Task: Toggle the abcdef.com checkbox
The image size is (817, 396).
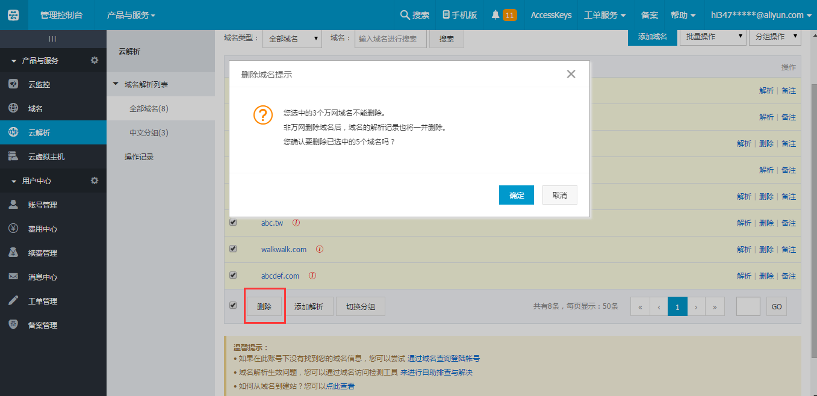Action: point(233,275)
